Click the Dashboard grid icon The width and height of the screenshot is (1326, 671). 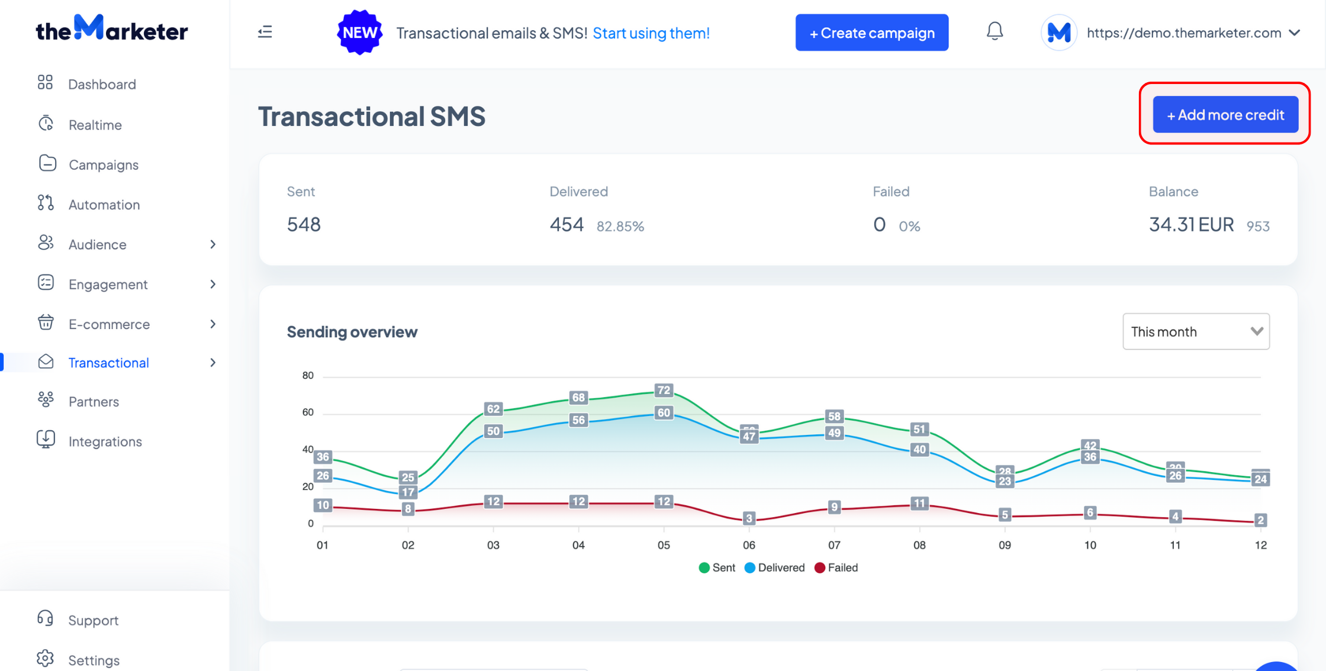pos(46,82)
